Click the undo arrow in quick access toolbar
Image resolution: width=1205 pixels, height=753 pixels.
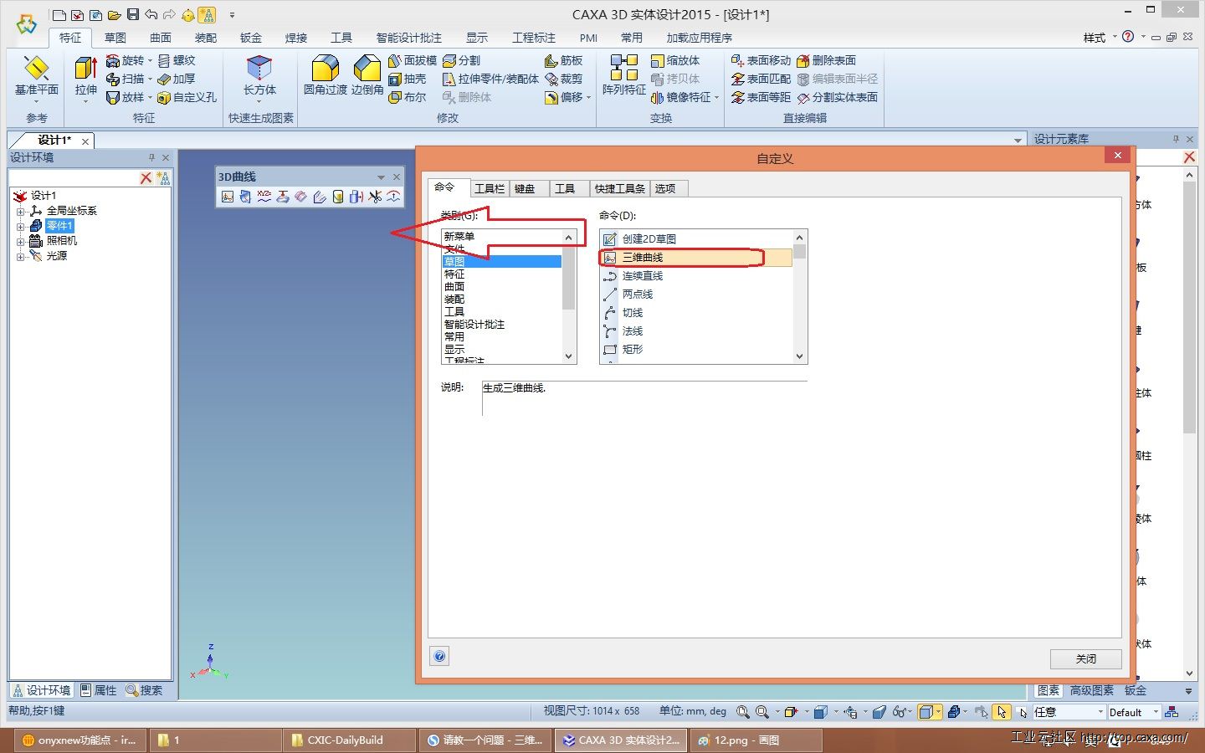pyautogui.click(x=151, y=15)
